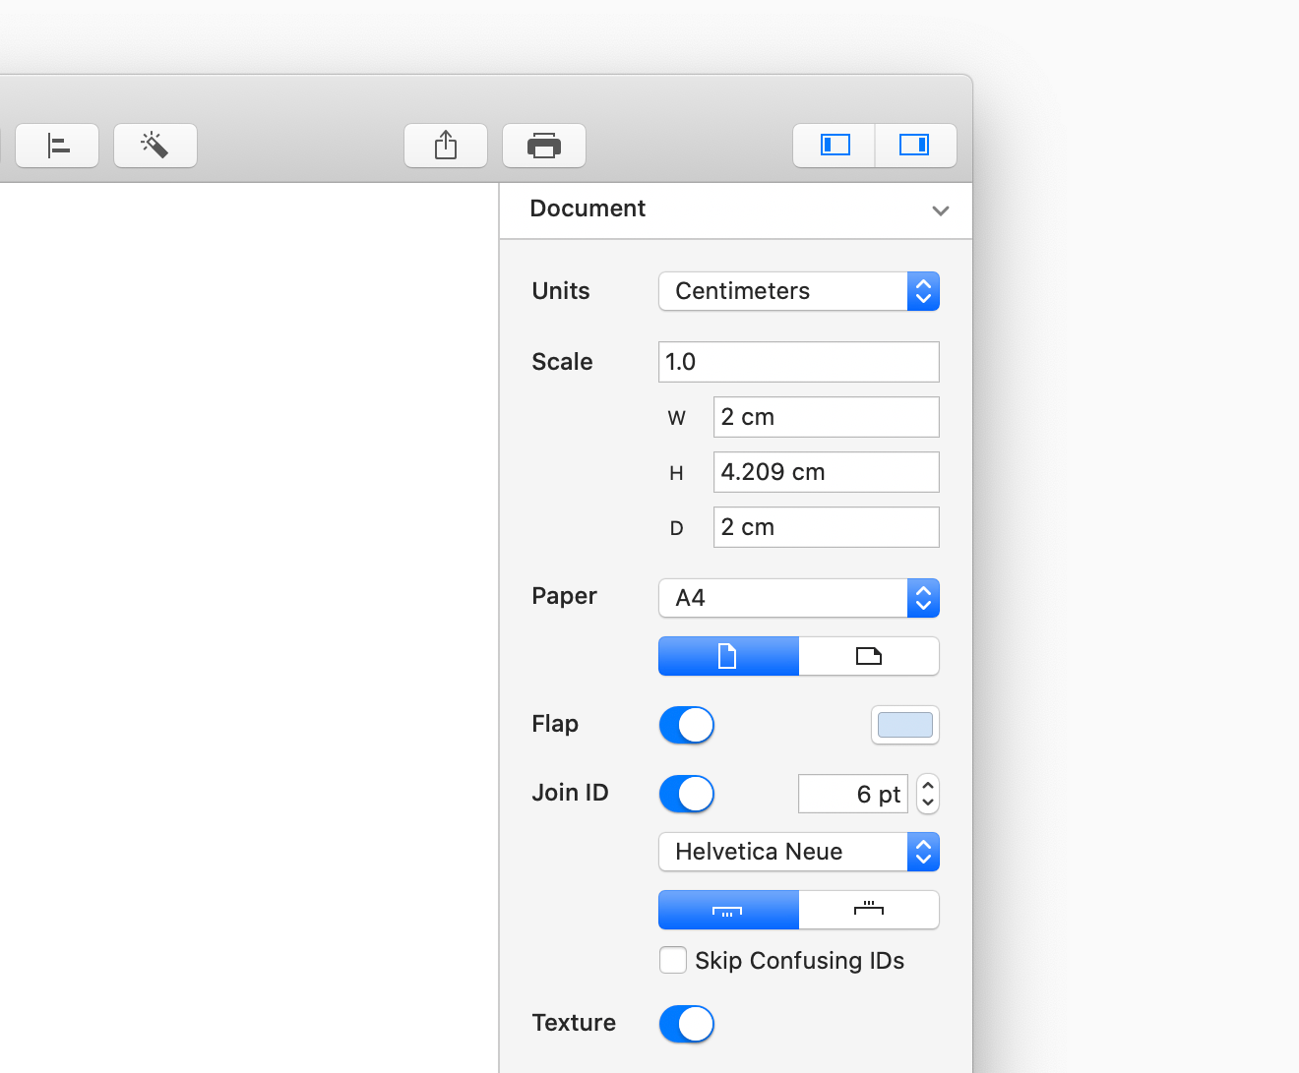Click the W width field
This screenshot has width=1299, height=1073.
coord(827,417)
